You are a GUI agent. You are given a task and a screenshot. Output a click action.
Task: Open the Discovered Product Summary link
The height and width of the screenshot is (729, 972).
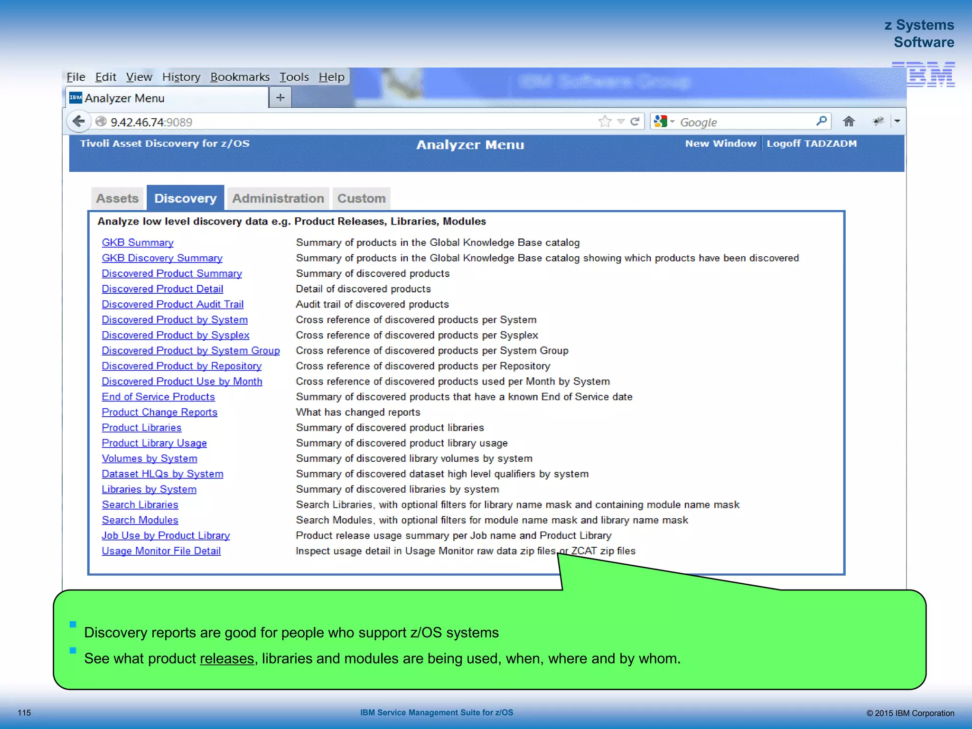point(172,273)
